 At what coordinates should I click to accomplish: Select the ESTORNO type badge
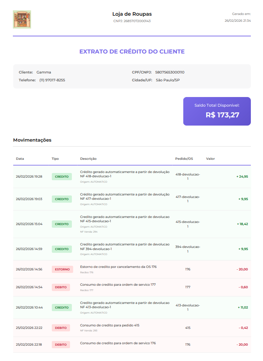(62, 269)
